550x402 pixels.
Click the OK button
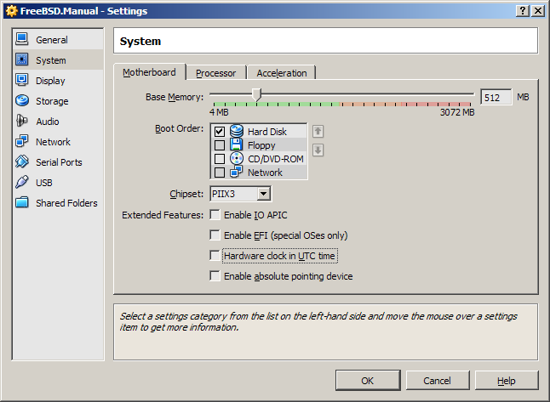tap(368, 380)
